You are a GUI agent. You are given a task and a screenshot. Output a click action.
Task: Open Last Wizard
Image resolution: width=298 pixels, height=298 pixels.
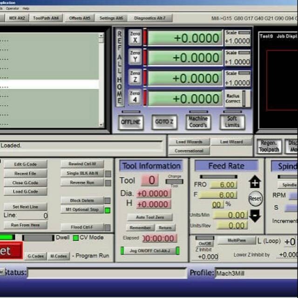(x=231, y=142)
